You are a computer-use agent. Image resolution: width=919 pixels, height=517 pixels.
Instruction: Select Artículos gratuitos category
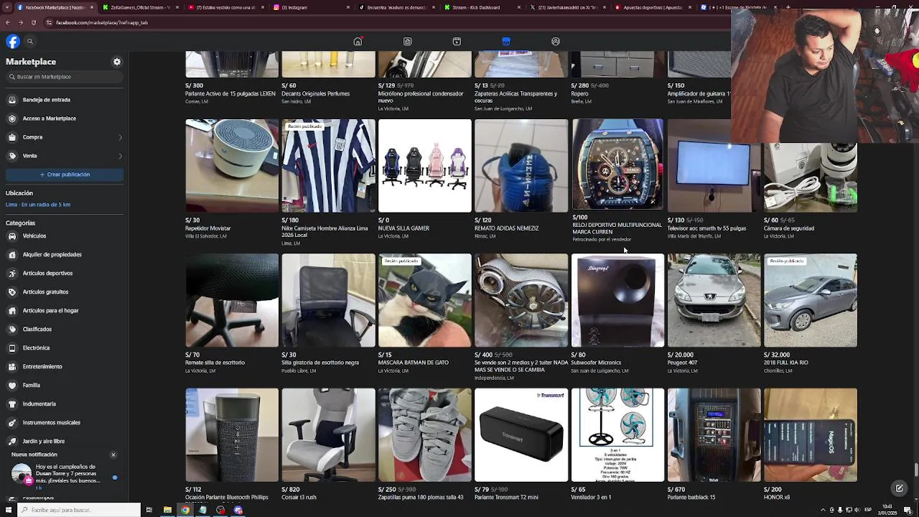point(63,292)
